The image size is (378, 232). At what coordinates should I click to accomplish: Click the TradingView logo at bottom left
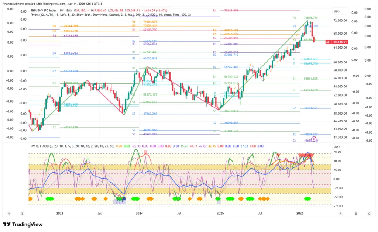tap(23, 225)
